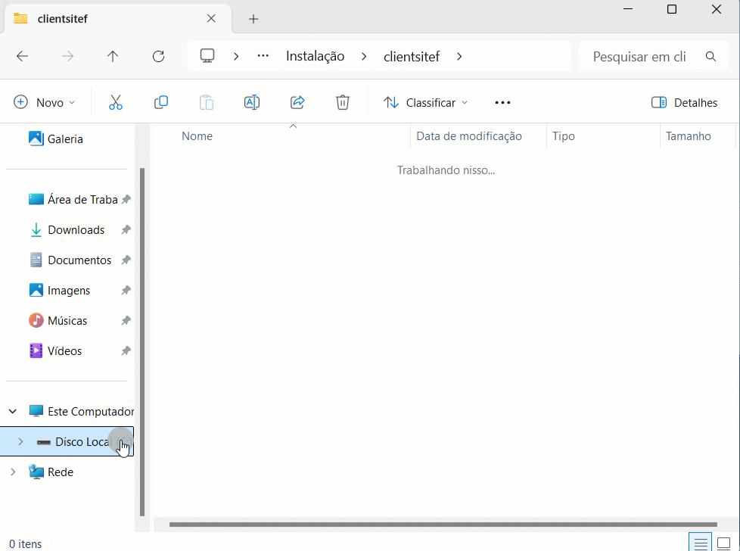Go back with the left arrow button
The image size is (740, 551).
click(22, 57)
